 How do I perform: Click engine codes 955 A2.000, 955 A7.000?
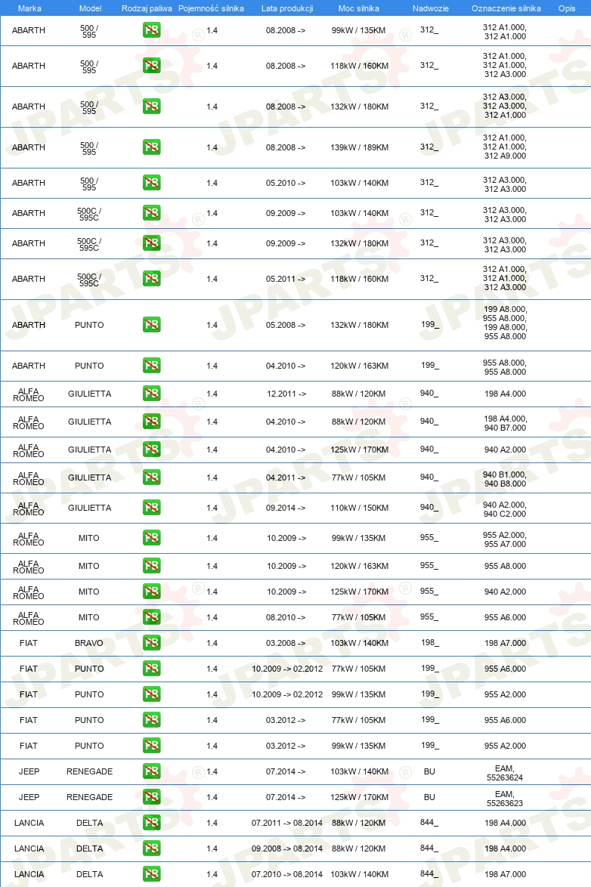(x=505, y=539)
